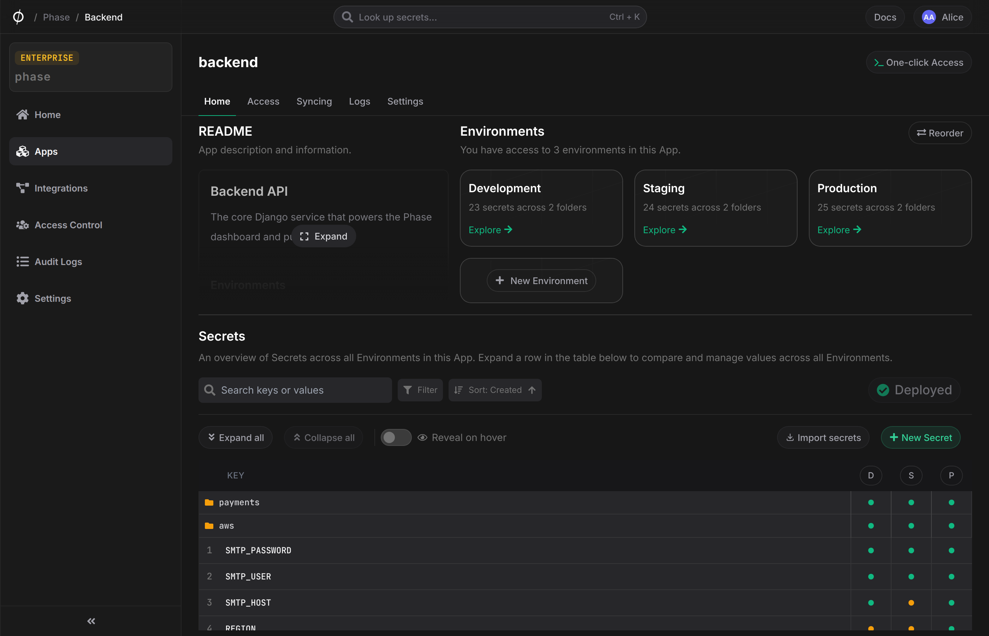This screenshot has width=989, height=636.
Task: Click the Phase breadcrumb link
Action: (x=56, y=17)
